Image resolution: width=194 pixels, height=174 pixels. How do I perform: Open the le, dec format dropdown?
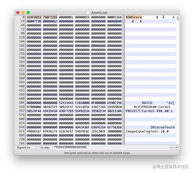(46, 148)
